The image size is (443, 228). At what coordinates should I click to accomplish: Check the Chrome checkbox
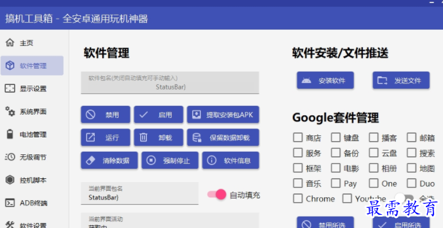(x=297, y=198)
